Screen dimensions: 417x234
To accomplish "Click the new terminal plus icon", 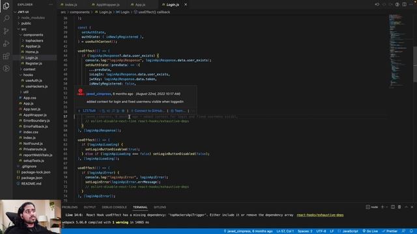I will (382, 207).
